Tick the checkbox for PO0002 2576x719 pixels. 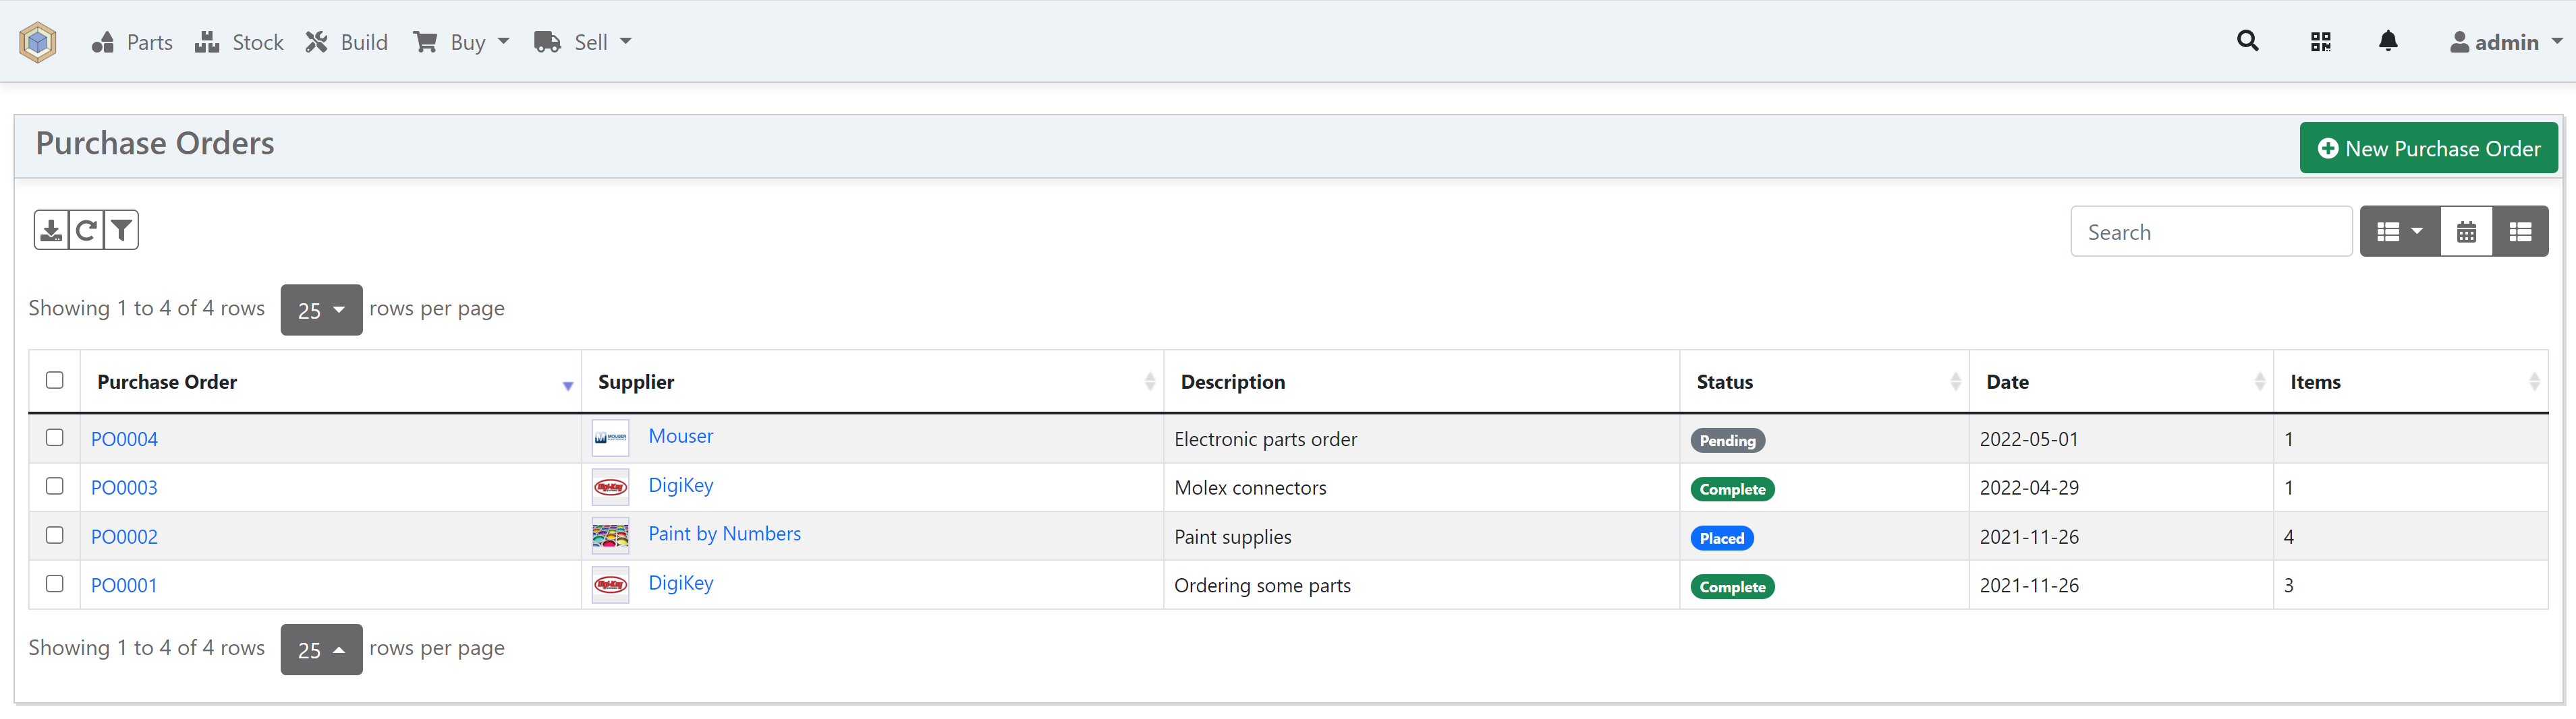pos(55,535)
